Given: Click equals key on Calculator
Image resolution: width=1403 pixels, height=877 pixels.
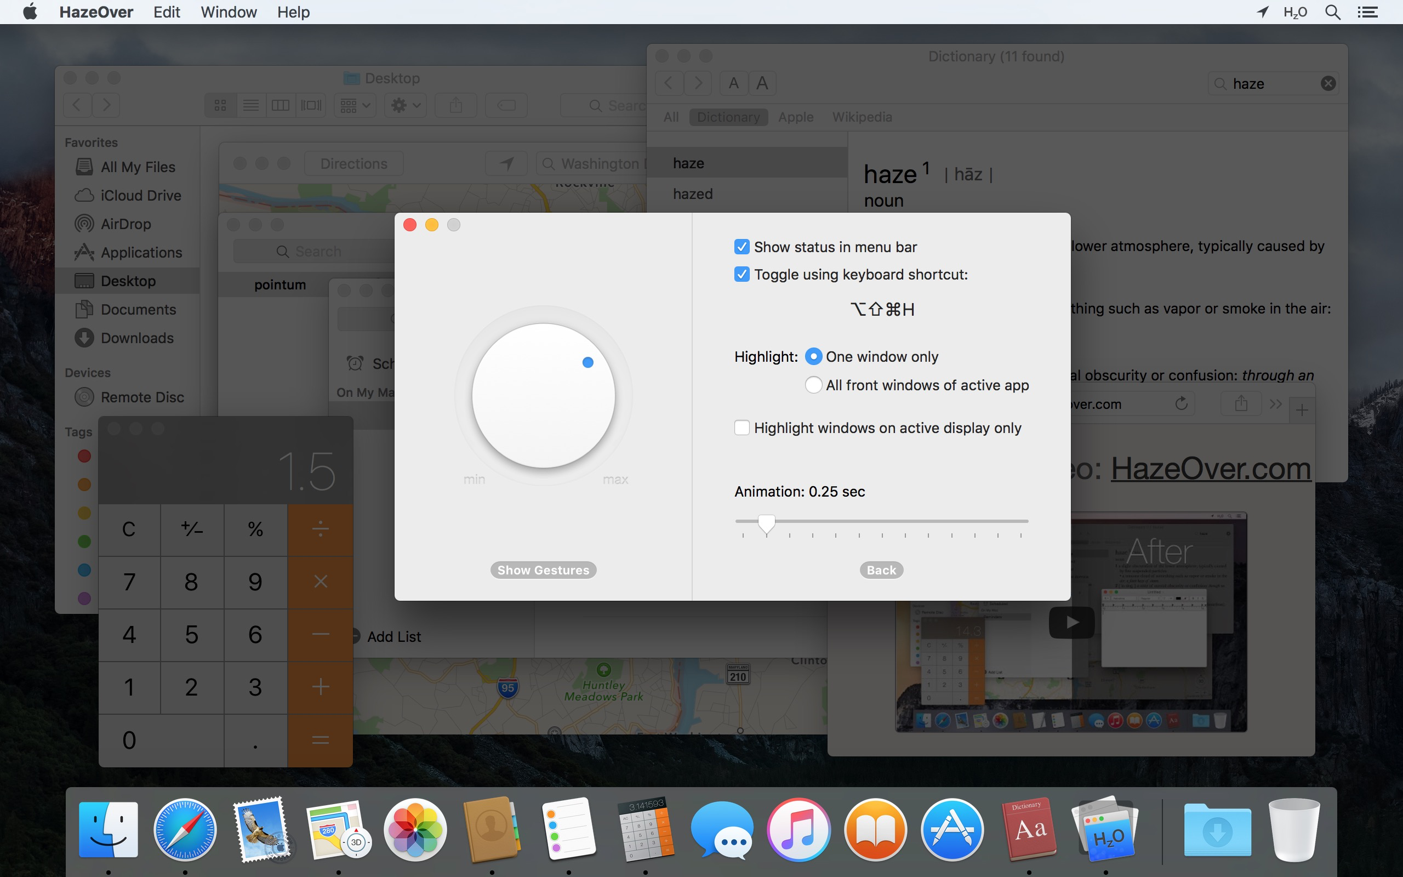Looking at the screenshot, I should pos(321,740).
